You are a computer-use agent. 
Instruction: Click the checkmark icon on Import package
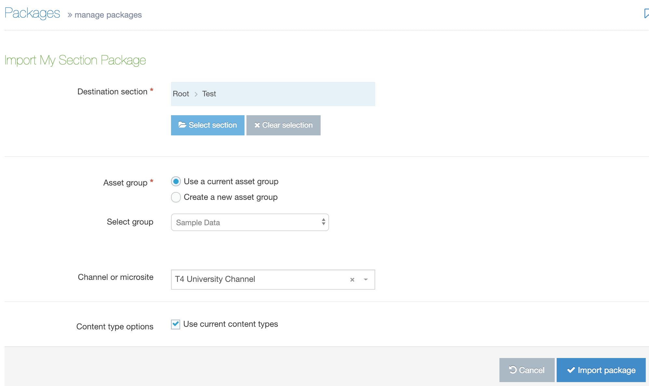[x=571, y=370]
